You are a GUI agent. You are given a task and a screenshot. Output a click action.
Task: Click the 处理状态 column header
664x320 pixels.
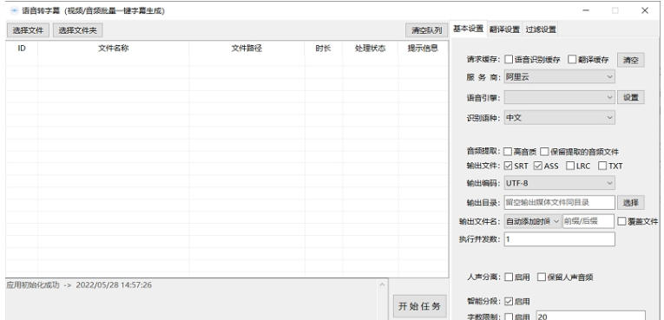coord(370,49)
